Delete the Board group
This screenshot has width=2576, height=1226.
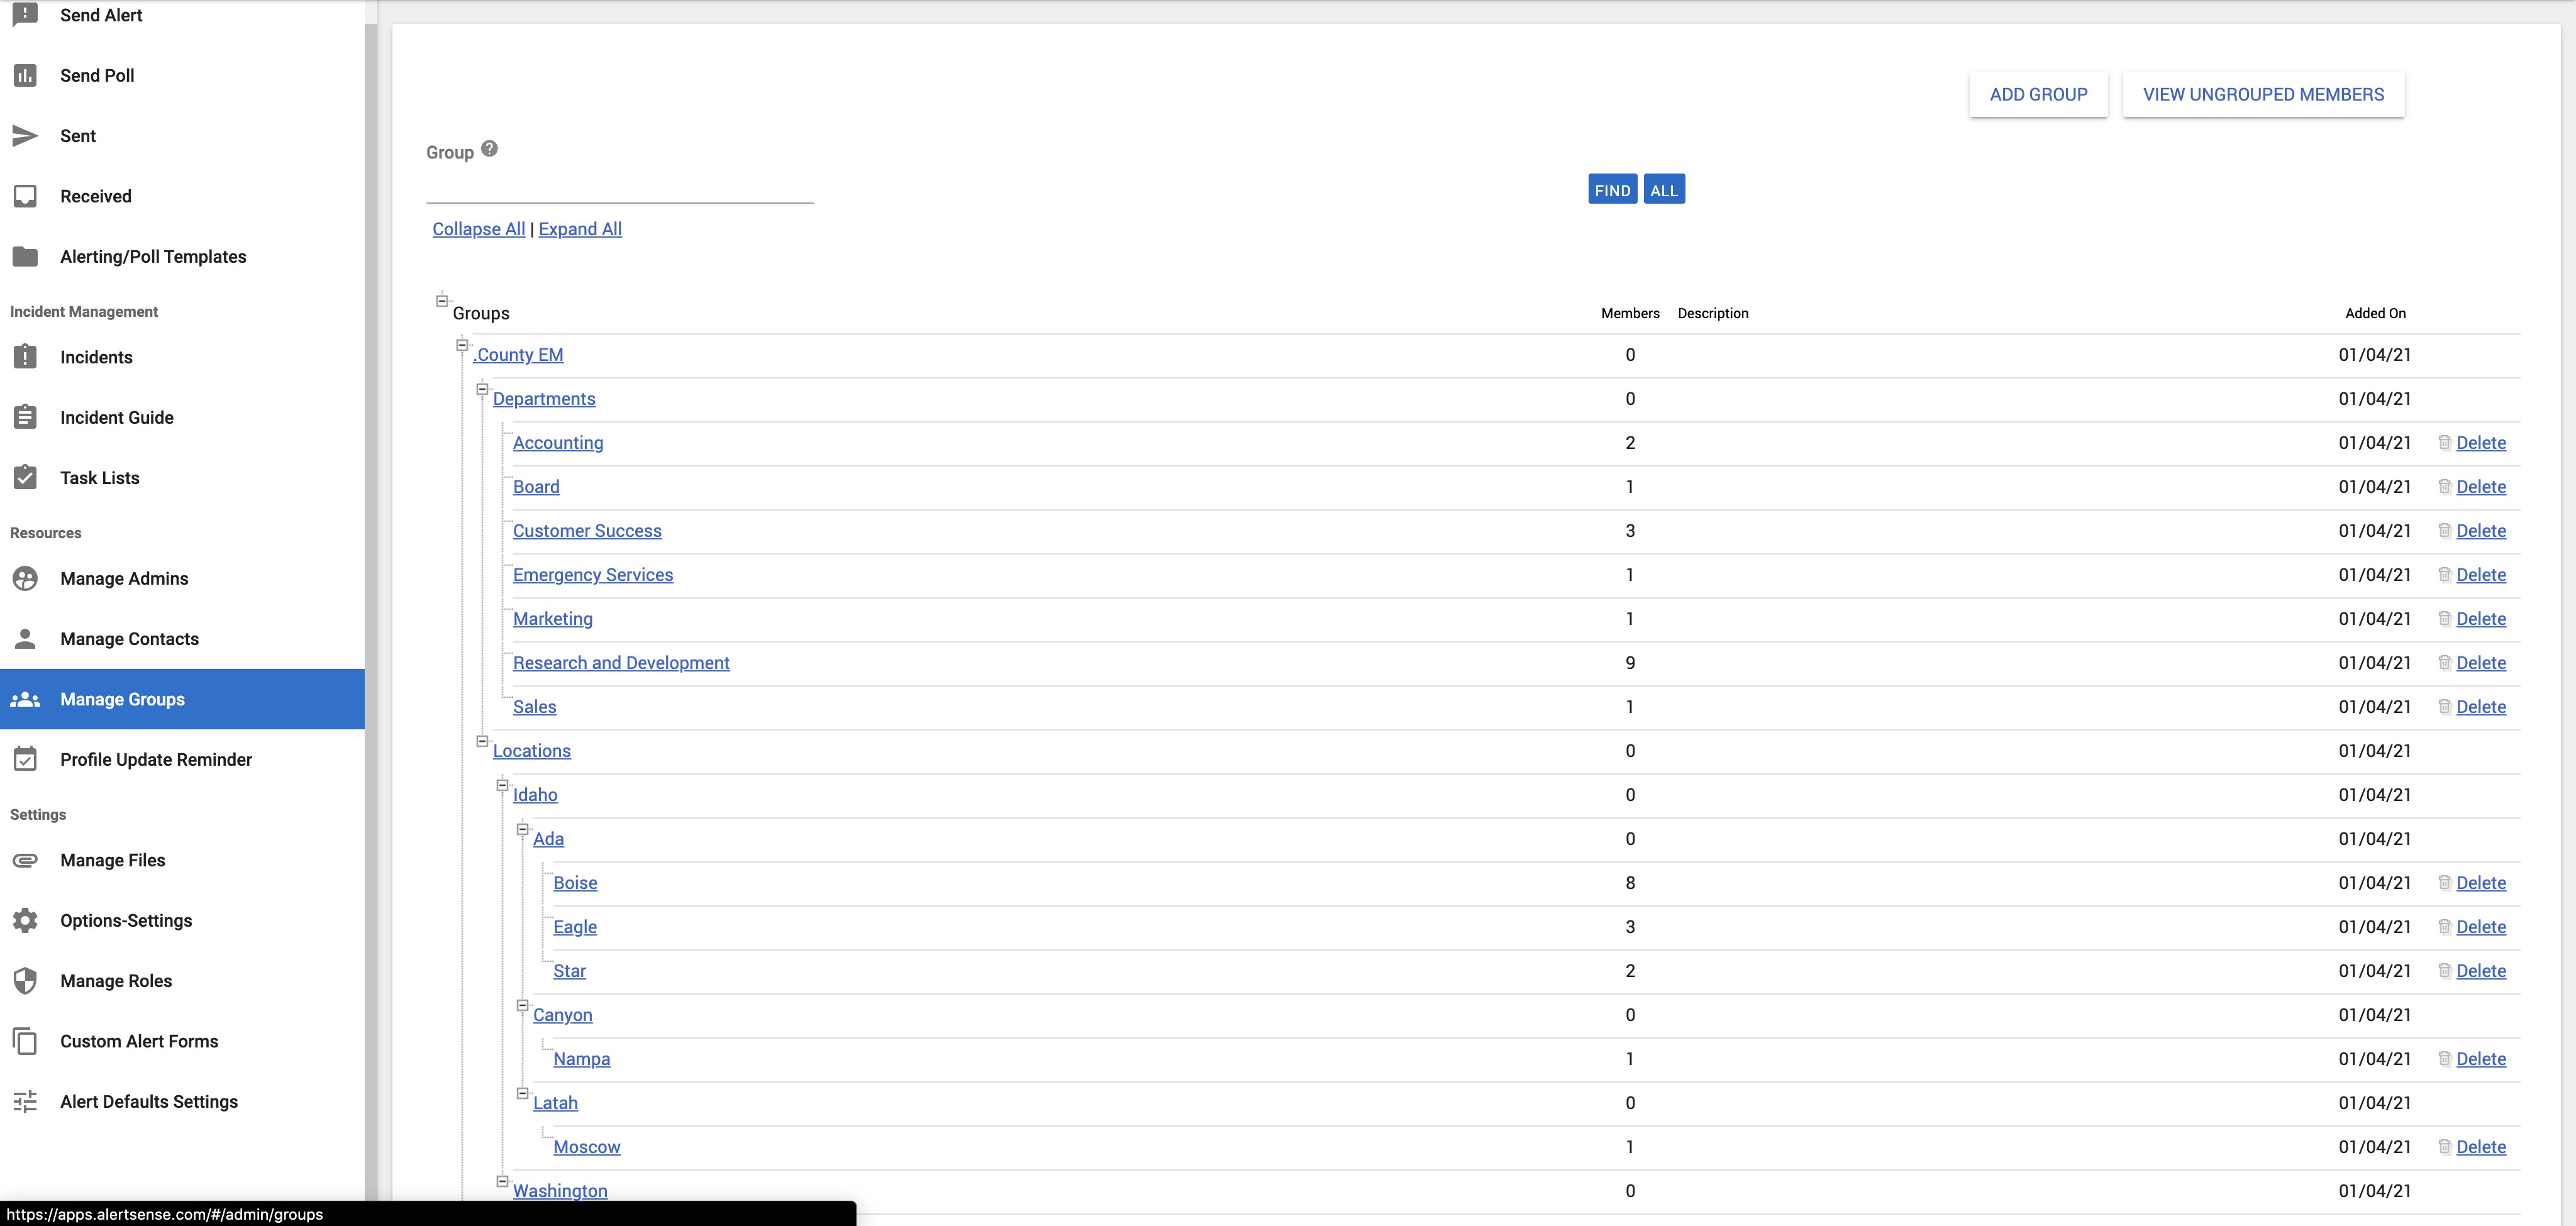pos(2480,486)
